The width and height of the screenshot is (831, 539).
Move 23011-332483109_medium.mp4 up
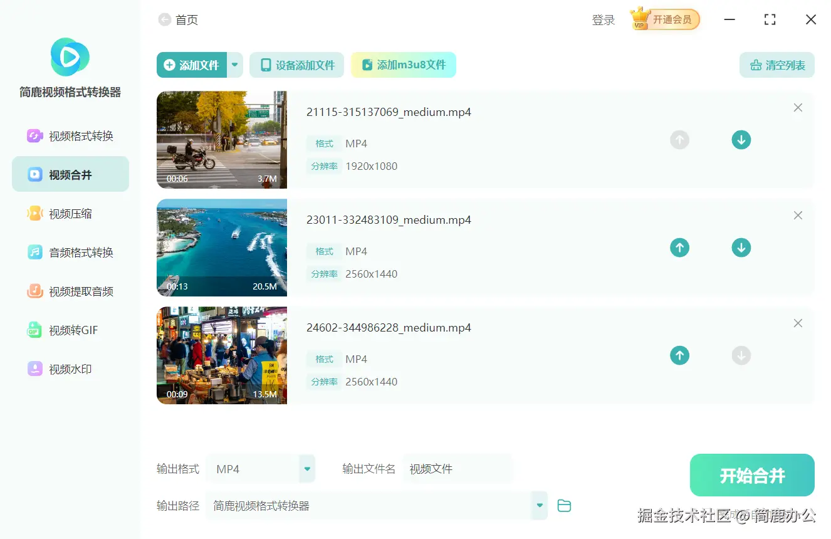(x=679, y=248)
